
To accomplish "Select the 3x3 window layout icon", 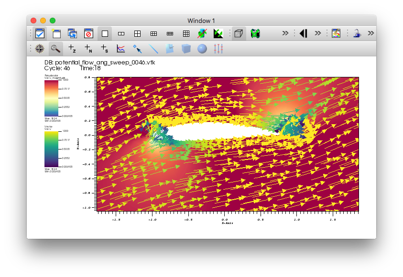I will coord(186,33).
